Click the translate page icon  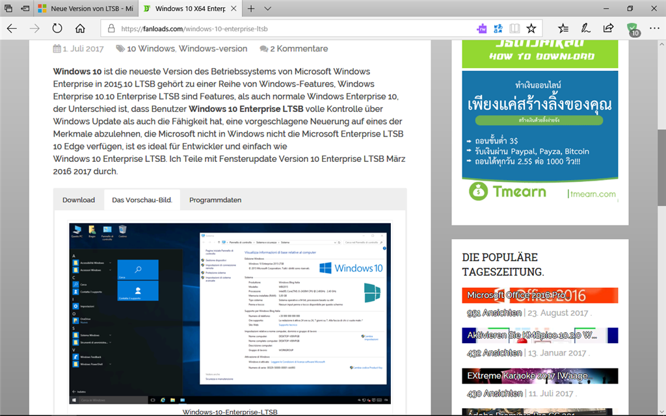(x=498, y=29)
